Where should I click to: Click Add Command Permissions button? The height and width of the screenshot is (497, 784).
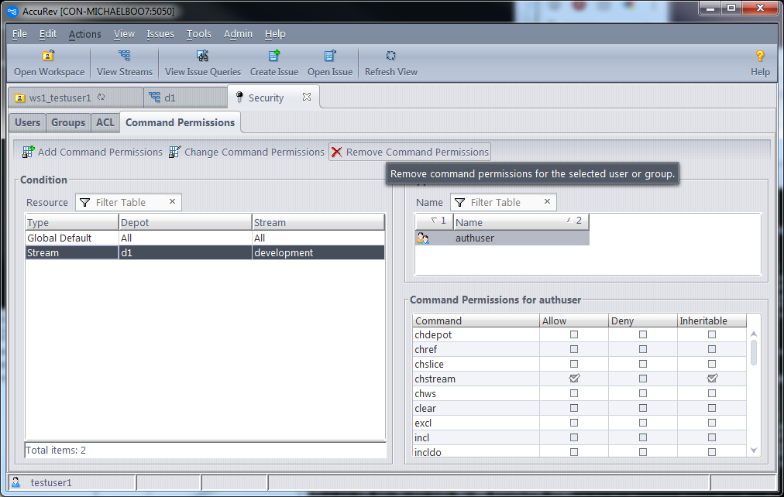point(92,152)
